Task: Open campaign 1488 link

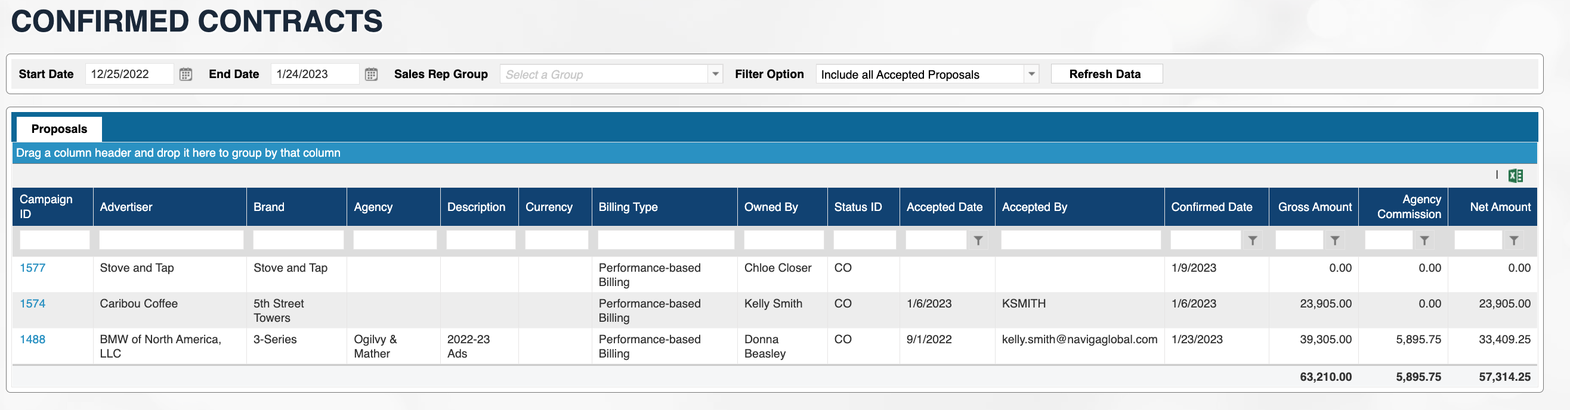Action: [x=32, y=340]
